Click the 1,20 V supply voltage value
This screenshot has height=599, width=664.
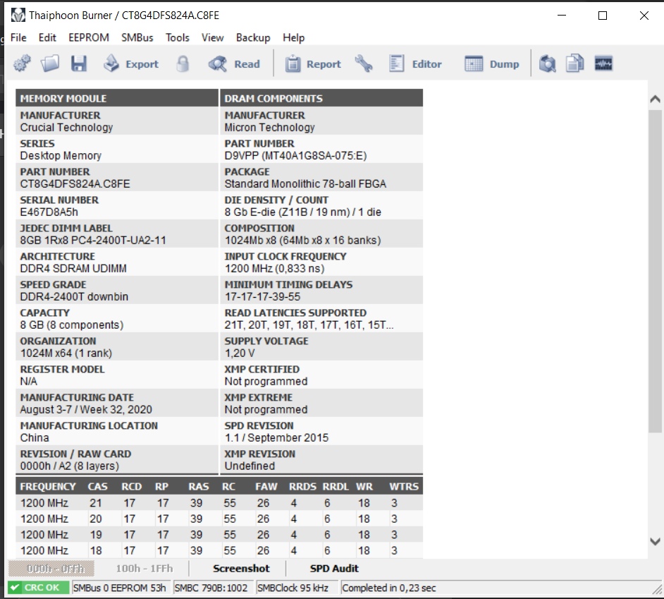point(240,353)
